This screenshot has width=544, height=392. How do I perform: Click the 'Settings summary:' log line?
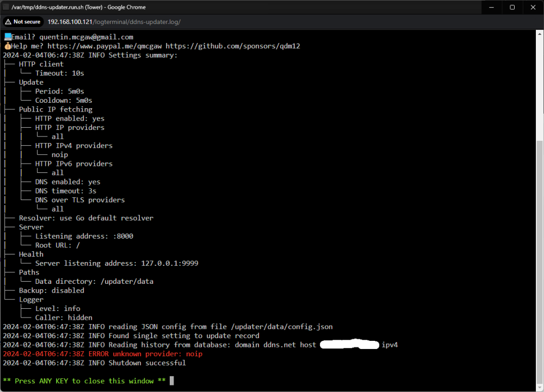90,55
